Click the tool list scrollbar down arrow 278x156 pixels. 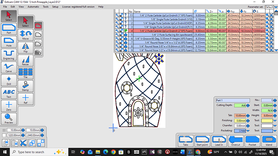pos(276,50)
